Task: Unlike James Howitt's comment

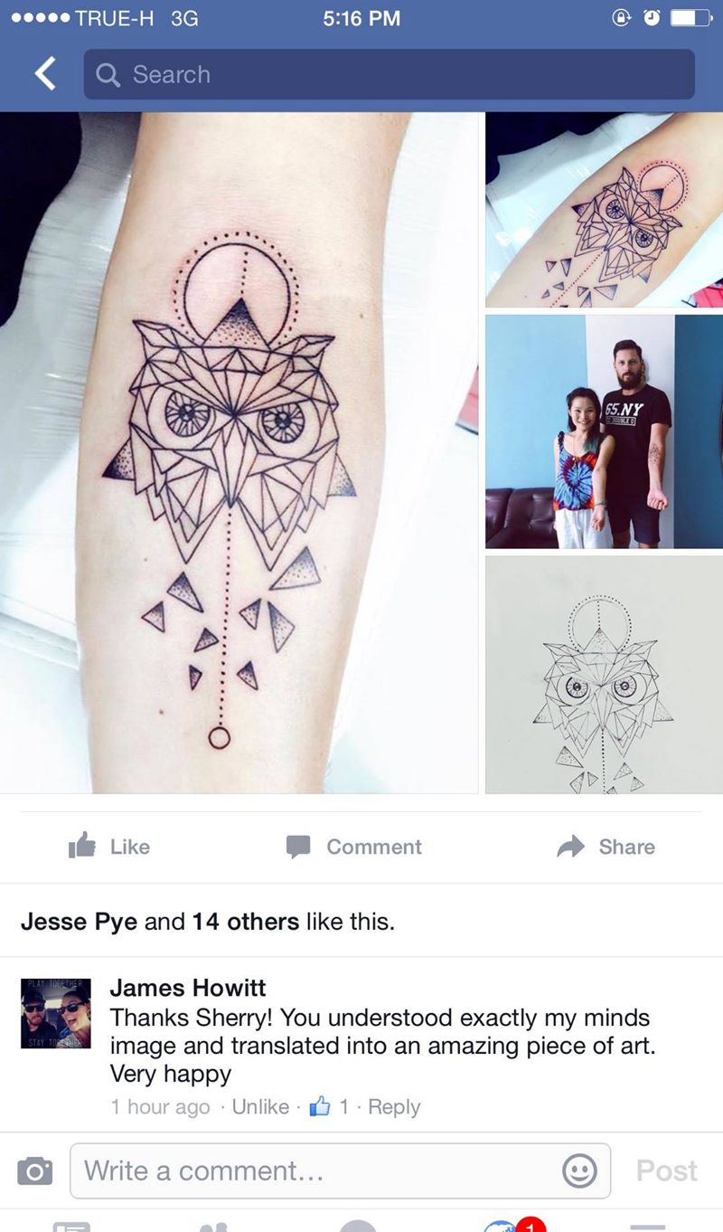Action: [x=260, y=1107]
